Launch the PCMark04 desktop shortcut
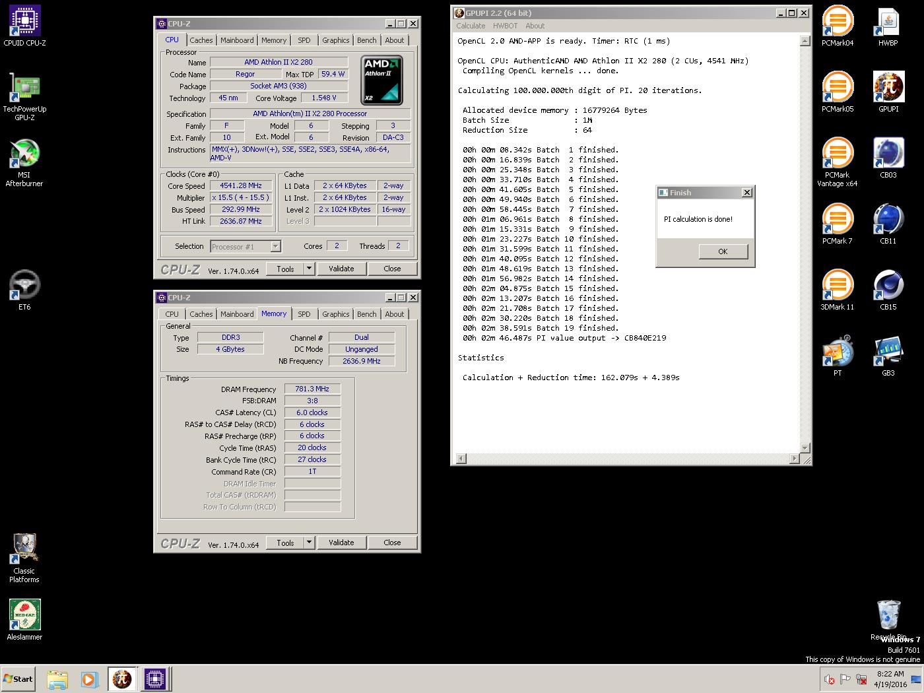The width and height of the screenshot is (924, 693). click(838, 26)
